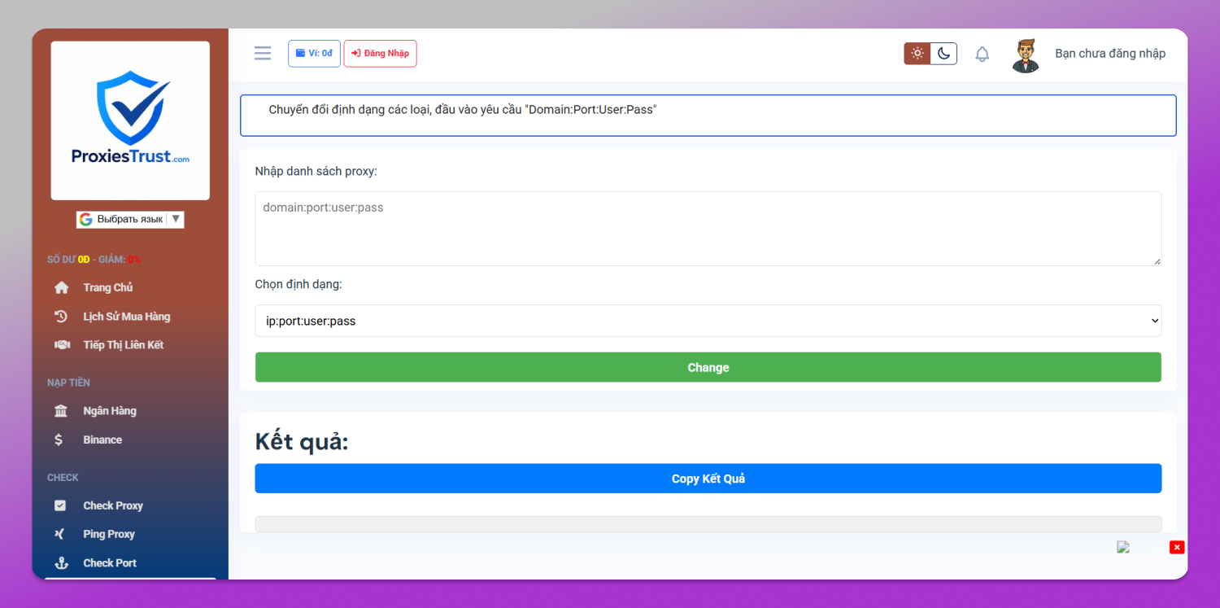Click the Ping Proxy icon
1220x608 pixels.
tap(59, 534)
